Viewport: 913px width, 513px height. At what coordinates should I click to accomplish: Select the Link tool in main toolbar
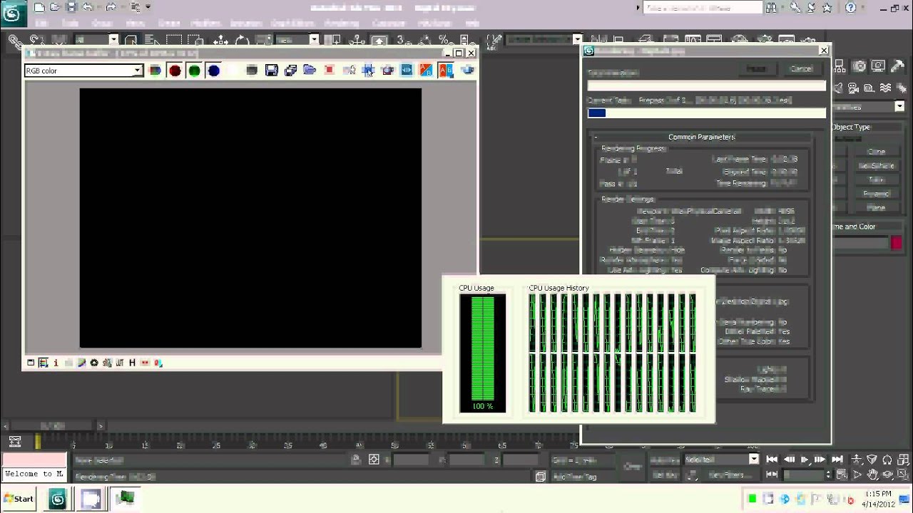pos(14,41)
